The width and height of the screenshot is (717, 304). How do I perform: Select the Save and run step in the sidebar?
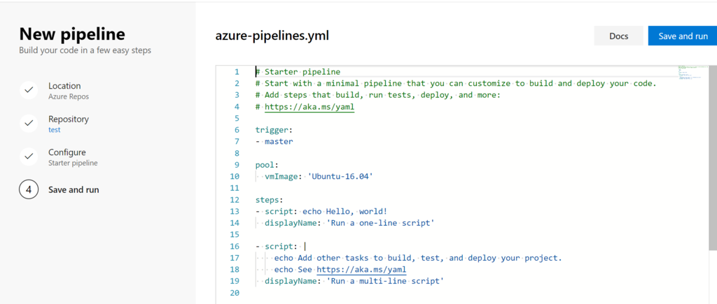pyautogui.click(x=74, y=189)
